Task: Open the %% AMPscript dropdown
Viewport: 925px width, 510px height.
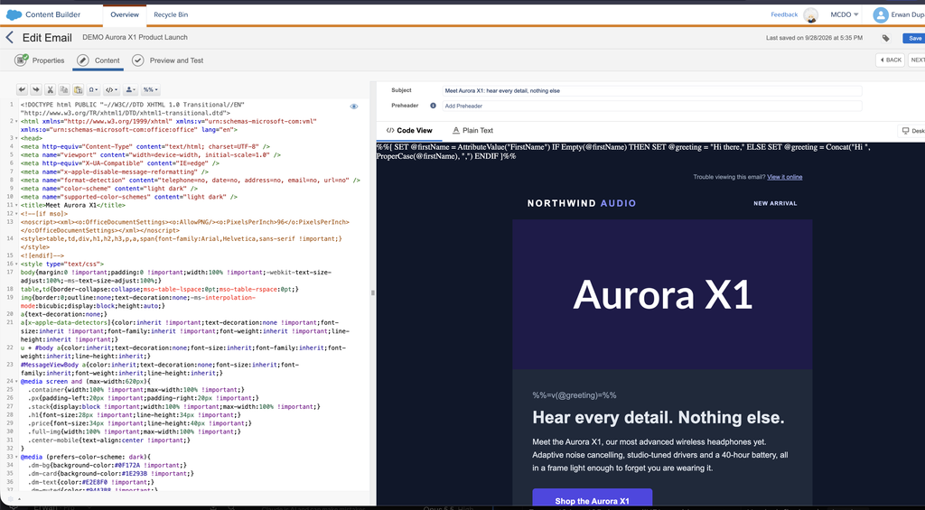Action: point(151,89)
